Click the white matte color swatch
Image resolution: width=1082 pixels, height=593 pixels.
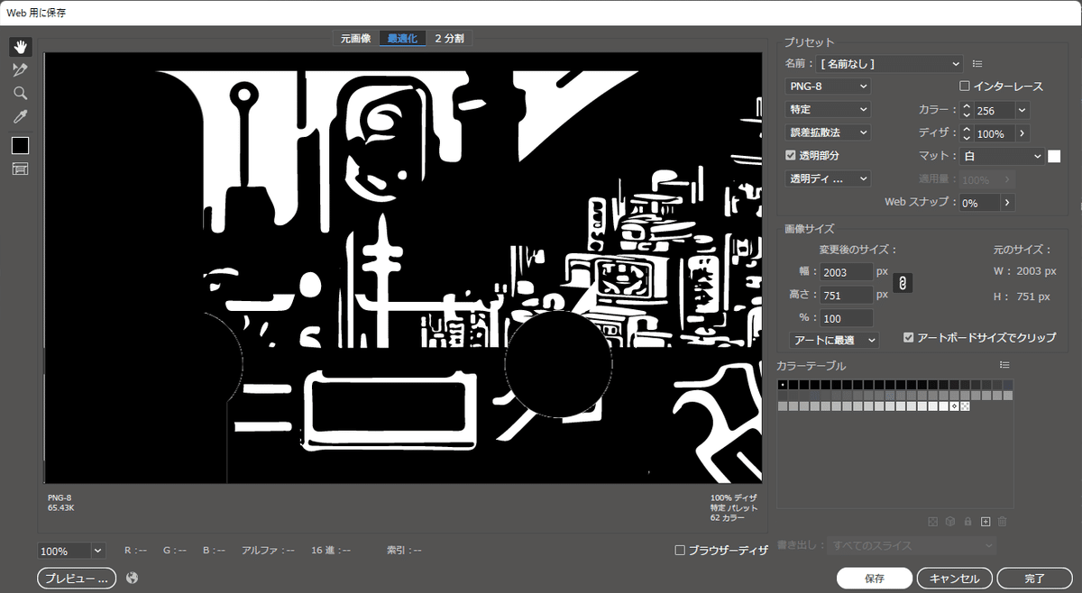[1054, 156]
